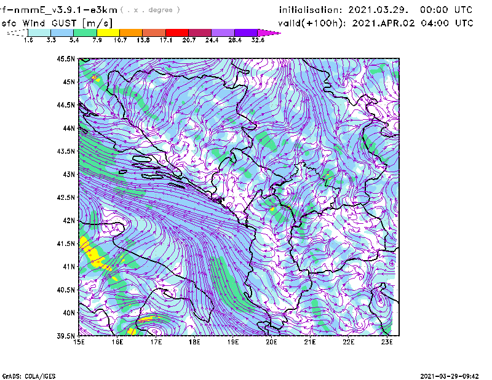Click the 44.5N latitude label
This screenshot has height=380, width=492.
coord(66,105)
